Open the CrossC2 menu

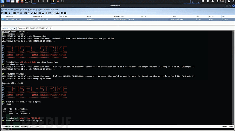click(48, 9)
